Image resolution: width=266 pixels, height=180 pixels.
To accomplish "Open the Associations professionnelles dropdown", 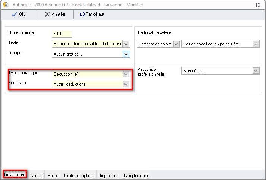I will click(x=256, y=71).
